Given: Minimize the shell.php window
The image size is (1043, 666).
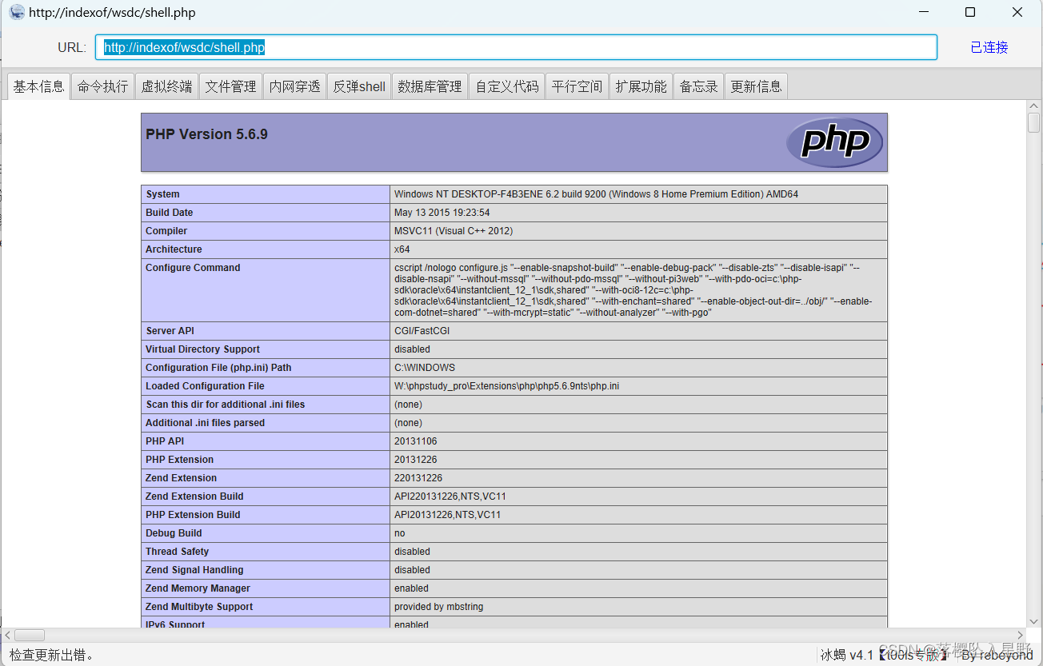Looking at the screenshot, I should 924,12.
